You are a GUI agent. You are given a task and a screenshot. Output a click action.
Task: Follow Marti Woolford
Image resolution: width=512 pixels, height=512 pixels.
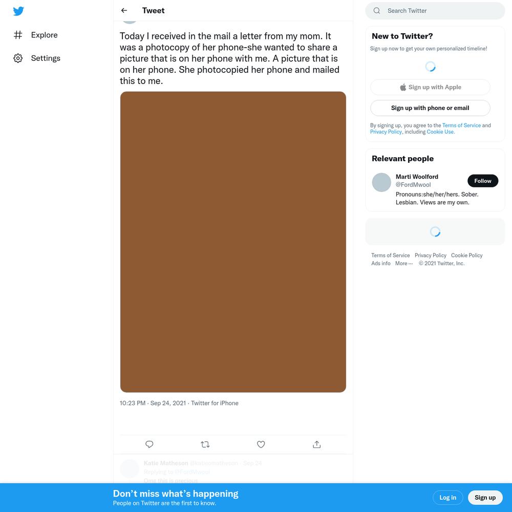(x=483, y=181)
